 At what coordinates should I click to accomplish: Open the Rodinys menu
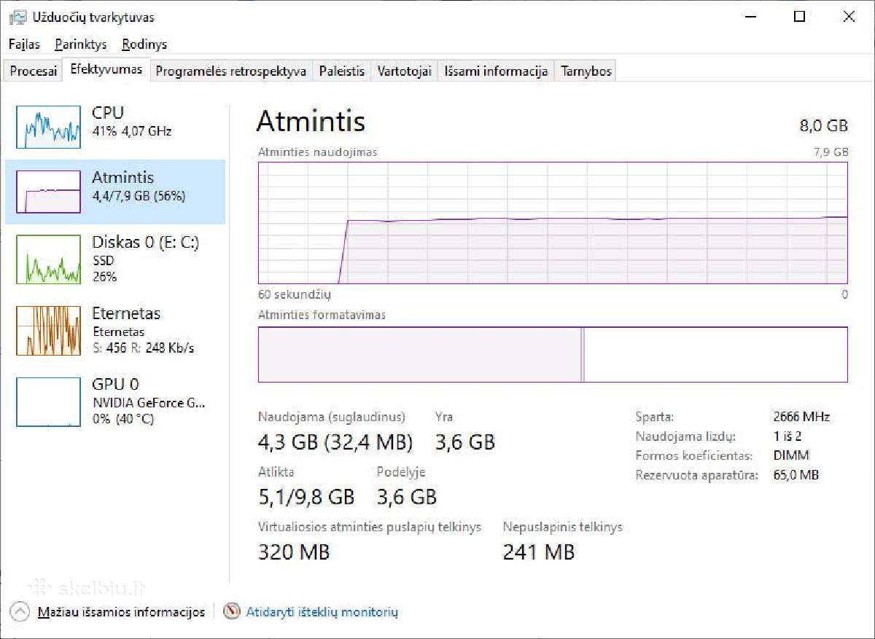point(144,44)
